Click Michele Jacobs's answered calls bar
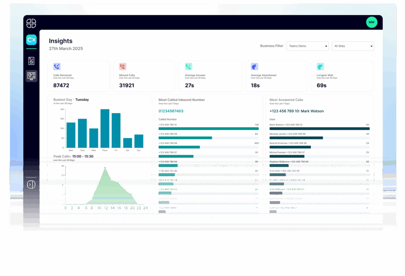This screenshot has width=405, height=276. pyautogui.click(x=296, y=138)
